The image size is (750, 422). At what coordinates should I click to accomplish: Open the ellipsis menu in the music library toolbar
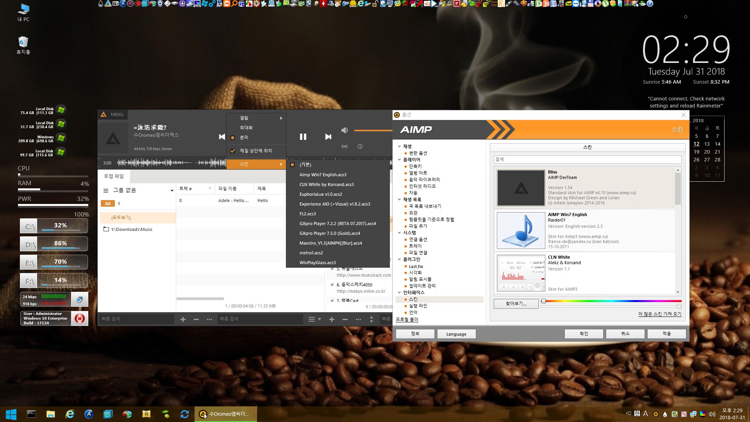coord(209,320)
